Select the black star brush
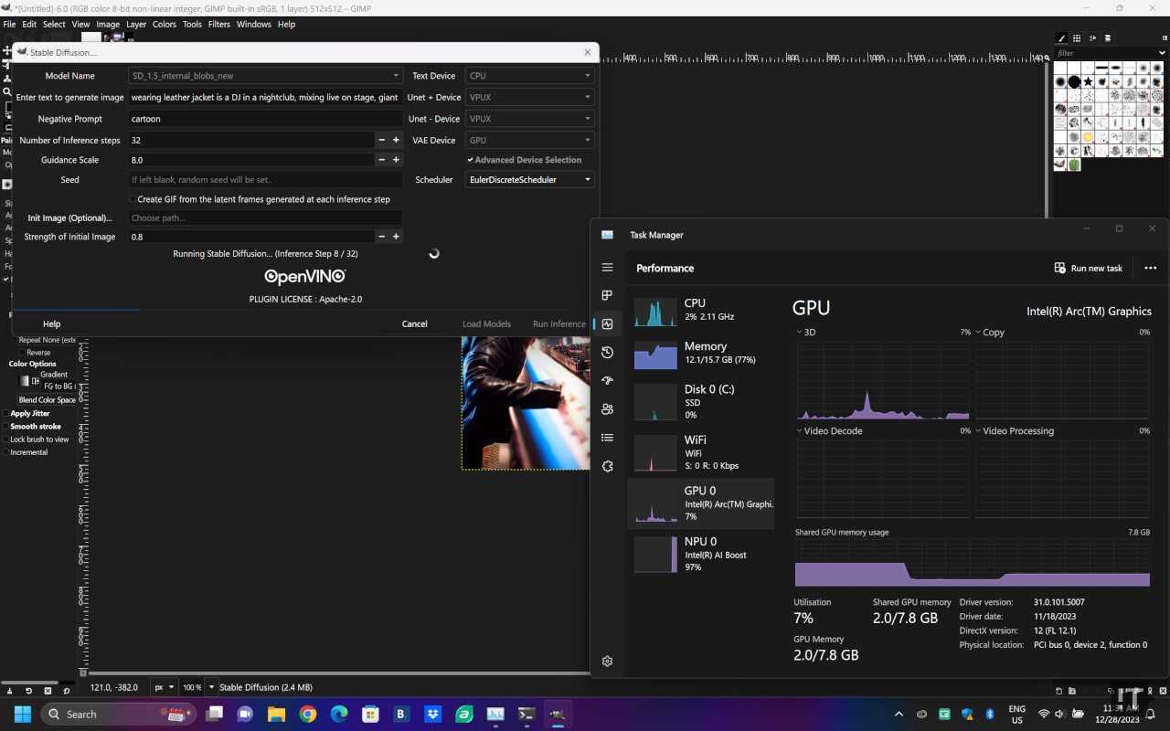 [1088, 82]
